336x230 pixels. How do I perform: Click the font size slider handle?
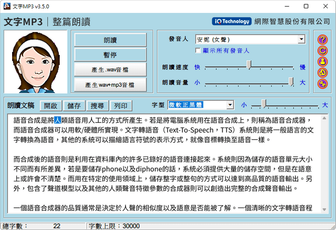[264, 103]
